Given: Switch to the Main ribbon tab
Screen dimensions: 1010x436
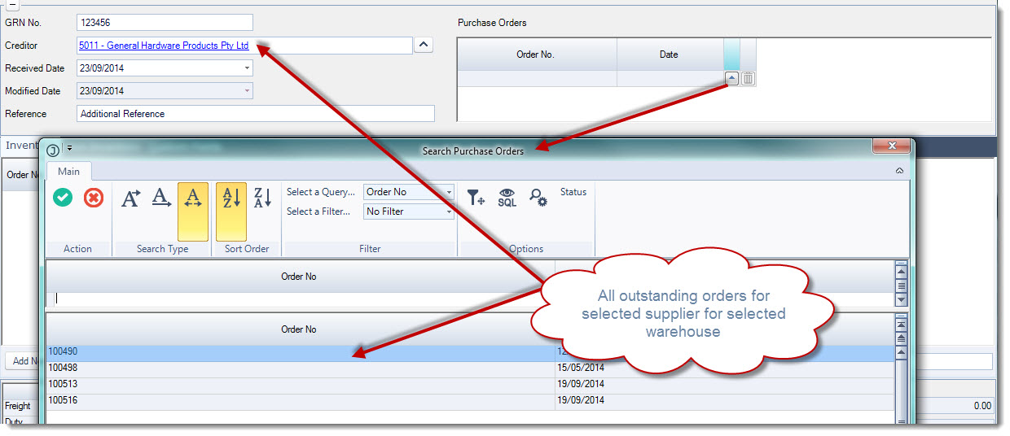Looking at the screenshot, I should (x=69, y=171).
